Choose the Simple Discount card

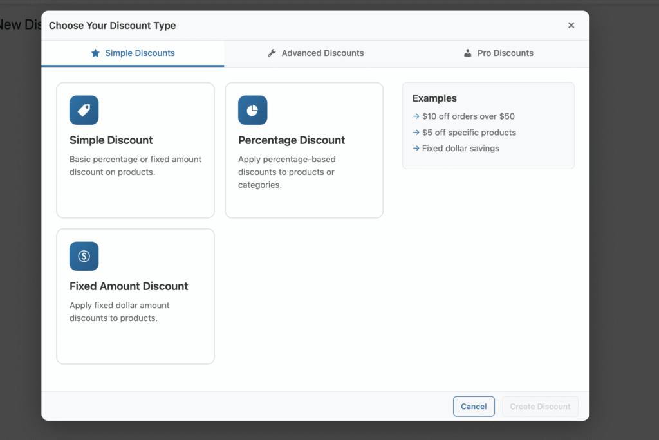point(135,150)
